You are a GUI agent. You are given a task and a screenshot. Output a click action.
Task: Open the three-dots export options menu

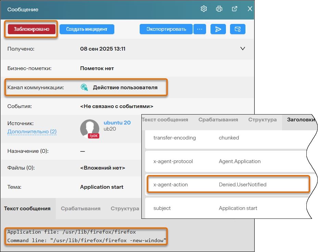coord(200,29)
